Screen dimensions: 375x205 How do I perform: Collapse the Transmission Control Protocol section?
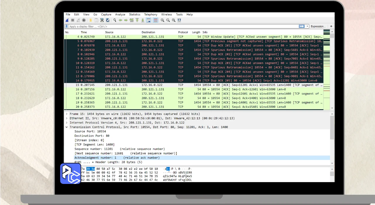(67, 127)
